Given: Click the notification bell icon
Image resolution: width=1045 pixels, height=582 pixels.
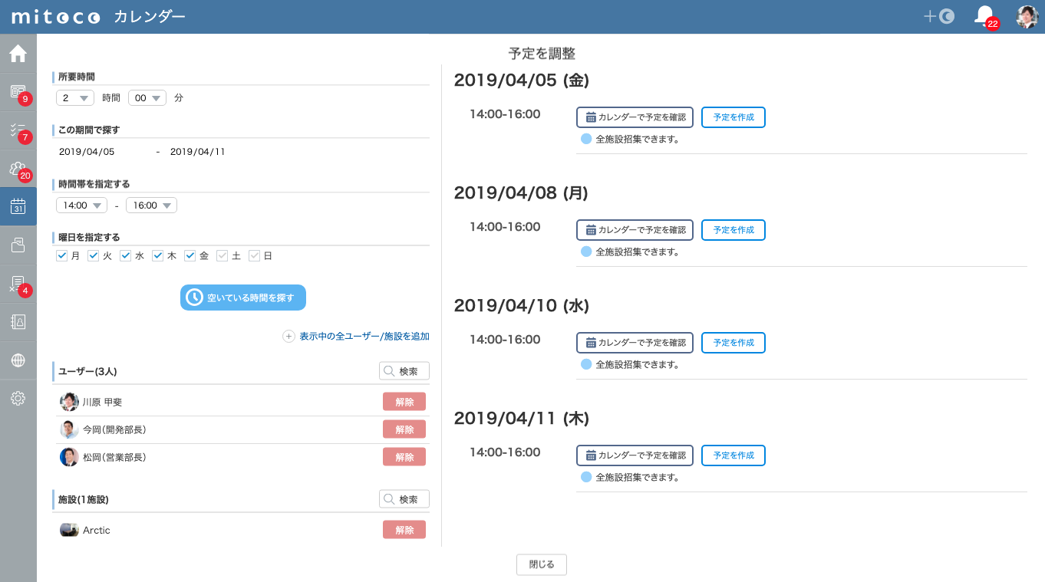Looking at the screenshot, I should tap(983, 15).
